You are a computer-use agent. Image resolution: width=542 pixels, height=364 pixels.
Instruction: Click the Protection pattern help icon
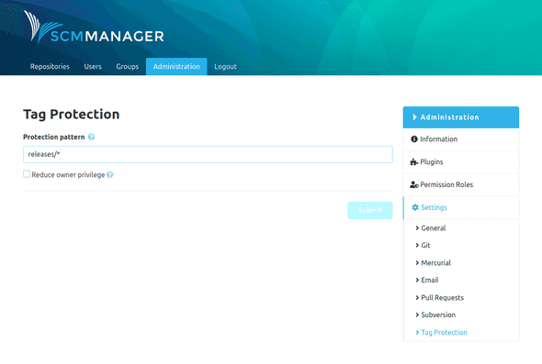pyautogui.click(x=91, y=137)
